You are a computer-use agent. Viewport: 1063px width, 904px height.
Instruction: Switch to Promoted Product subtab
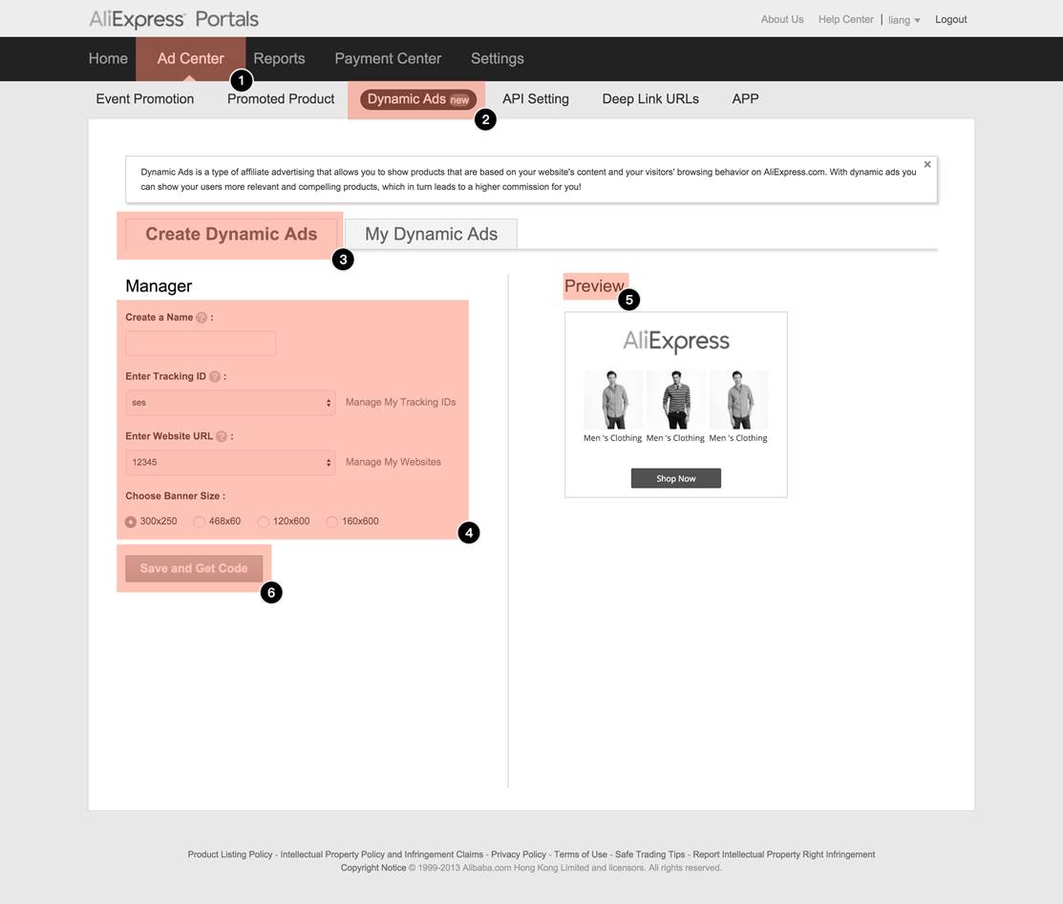[x=281, y=99]
